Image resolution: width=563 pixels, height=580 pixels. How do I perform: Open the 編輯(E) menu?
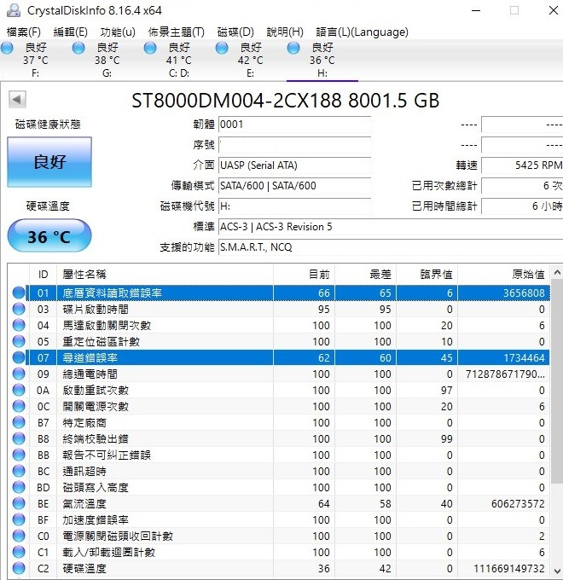pos(70,32)
